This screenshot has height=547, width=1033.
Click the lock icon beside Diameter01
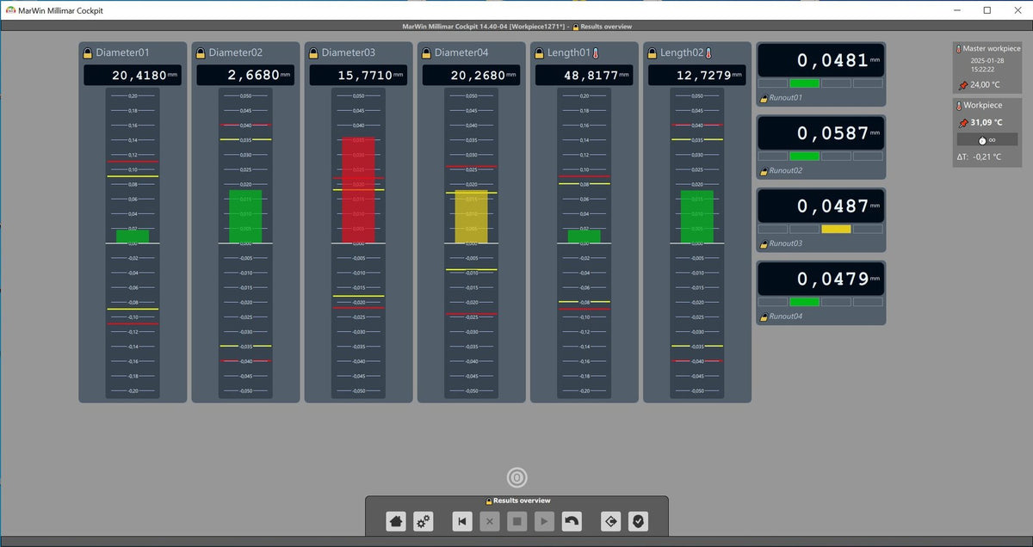point(88,53)
